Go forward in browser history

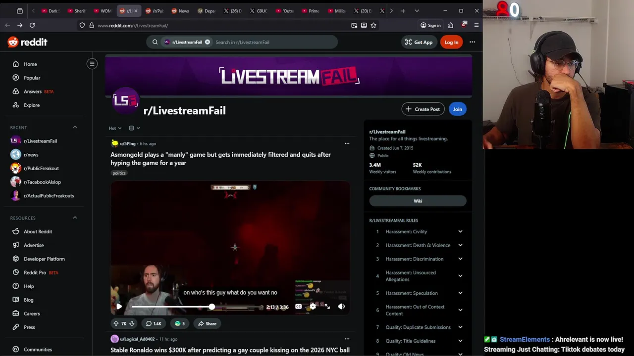pos(19,25)
